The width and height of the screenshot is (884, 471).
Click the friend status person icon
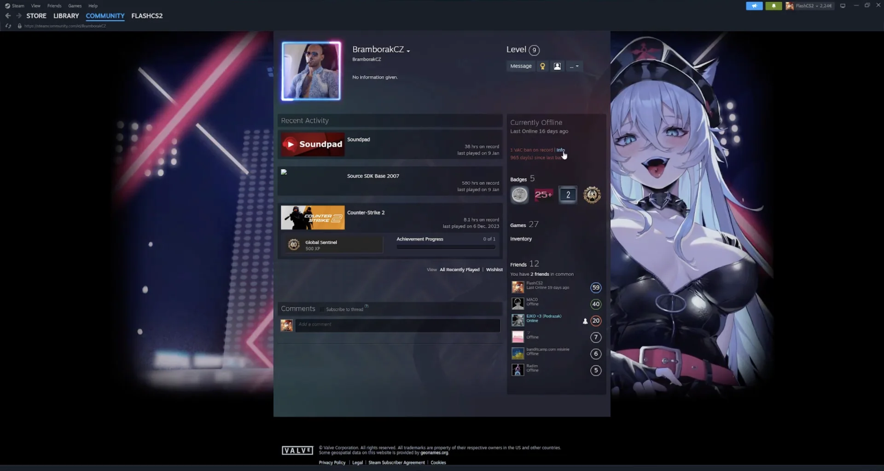pyautogui.click(x=557, y=66)
